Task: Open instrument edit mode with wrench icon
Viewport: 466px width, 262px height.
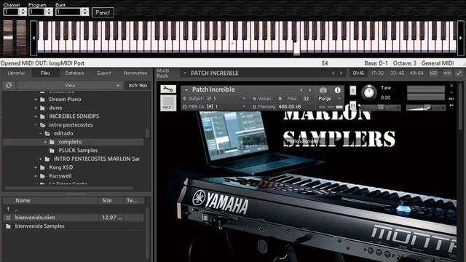Action: (x=168, y=89)
